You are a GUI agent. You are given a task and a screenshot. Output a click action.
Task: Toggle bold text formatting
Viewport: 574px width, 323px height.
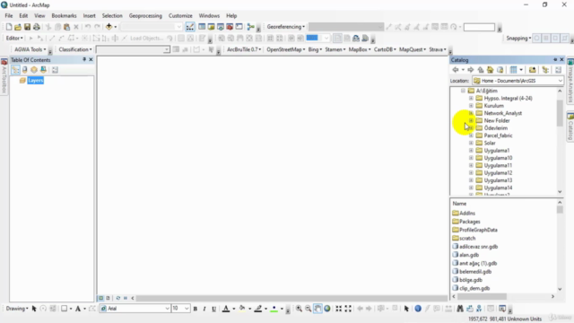pos(196,309)
